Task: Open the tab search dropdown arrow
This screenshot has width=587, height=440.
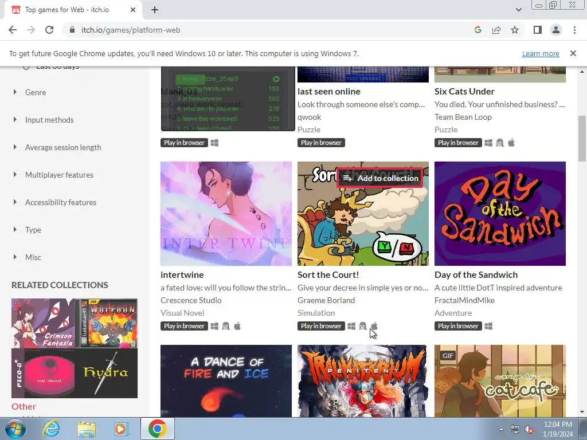Action: pyautogui.click(x=518, y=10)
